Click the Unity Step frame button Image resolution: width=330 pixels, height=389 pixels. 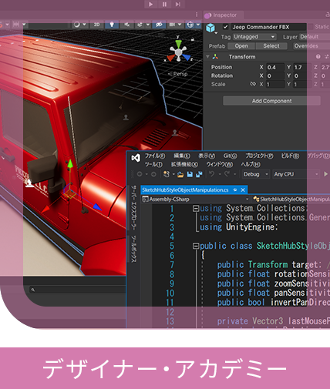coord(178,4)
